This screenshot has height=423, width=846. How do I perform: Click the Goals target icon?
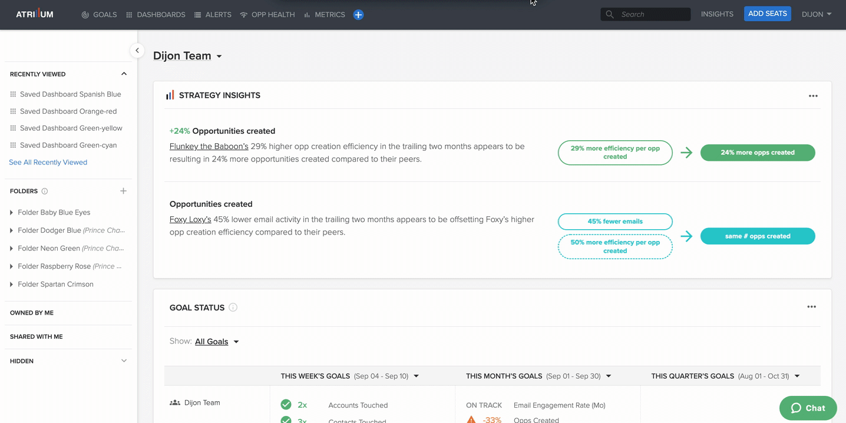click(85, 15)
